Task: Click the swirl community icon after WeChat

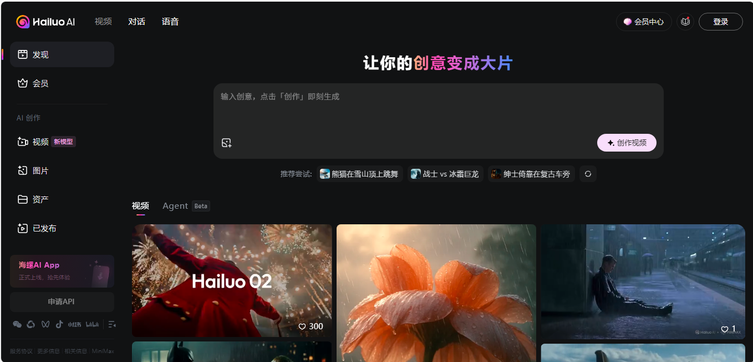Action: pyautogui.click(x=31, y=324)
